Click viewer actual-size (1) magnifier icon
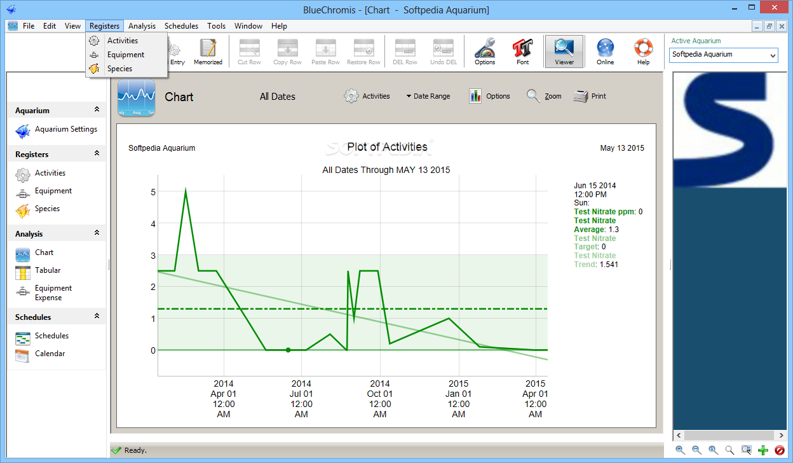 pos(714,450)
